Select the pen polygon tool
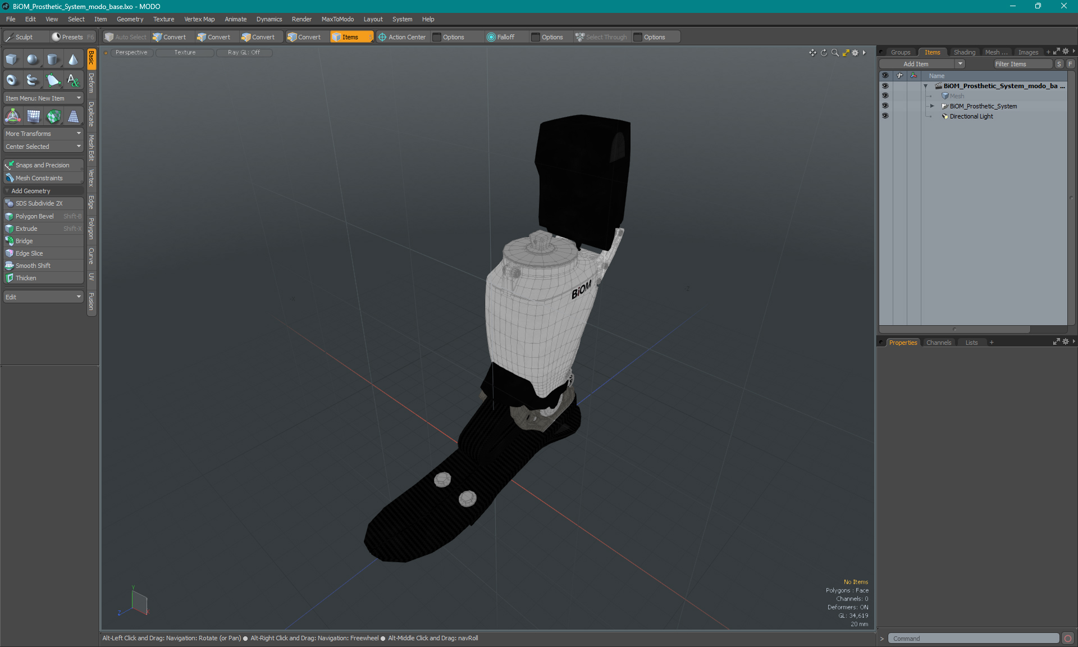The height and width of the screenshot is (647, 1078). coord(53,80)
